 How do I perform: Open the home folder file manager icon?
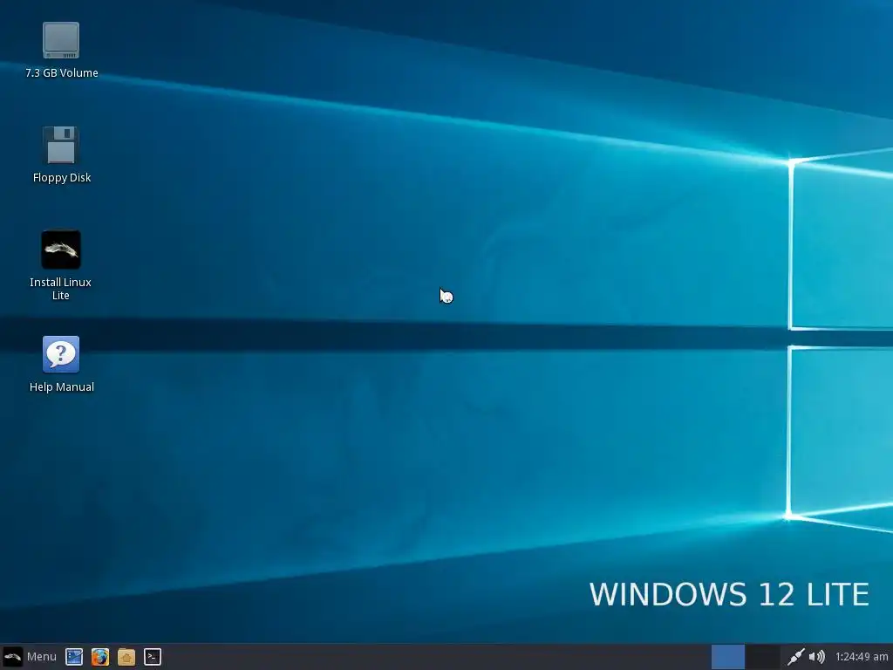[126, 657]
